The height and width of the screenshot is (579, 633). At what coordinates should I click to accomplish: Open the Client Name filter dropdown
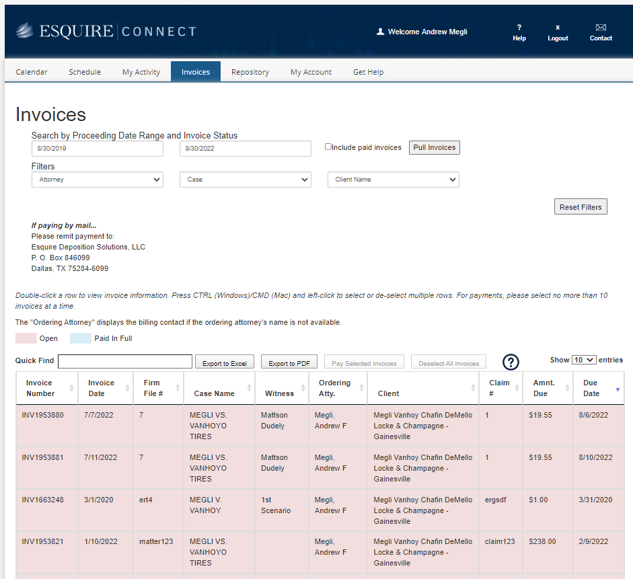click(x=393, y=180)
